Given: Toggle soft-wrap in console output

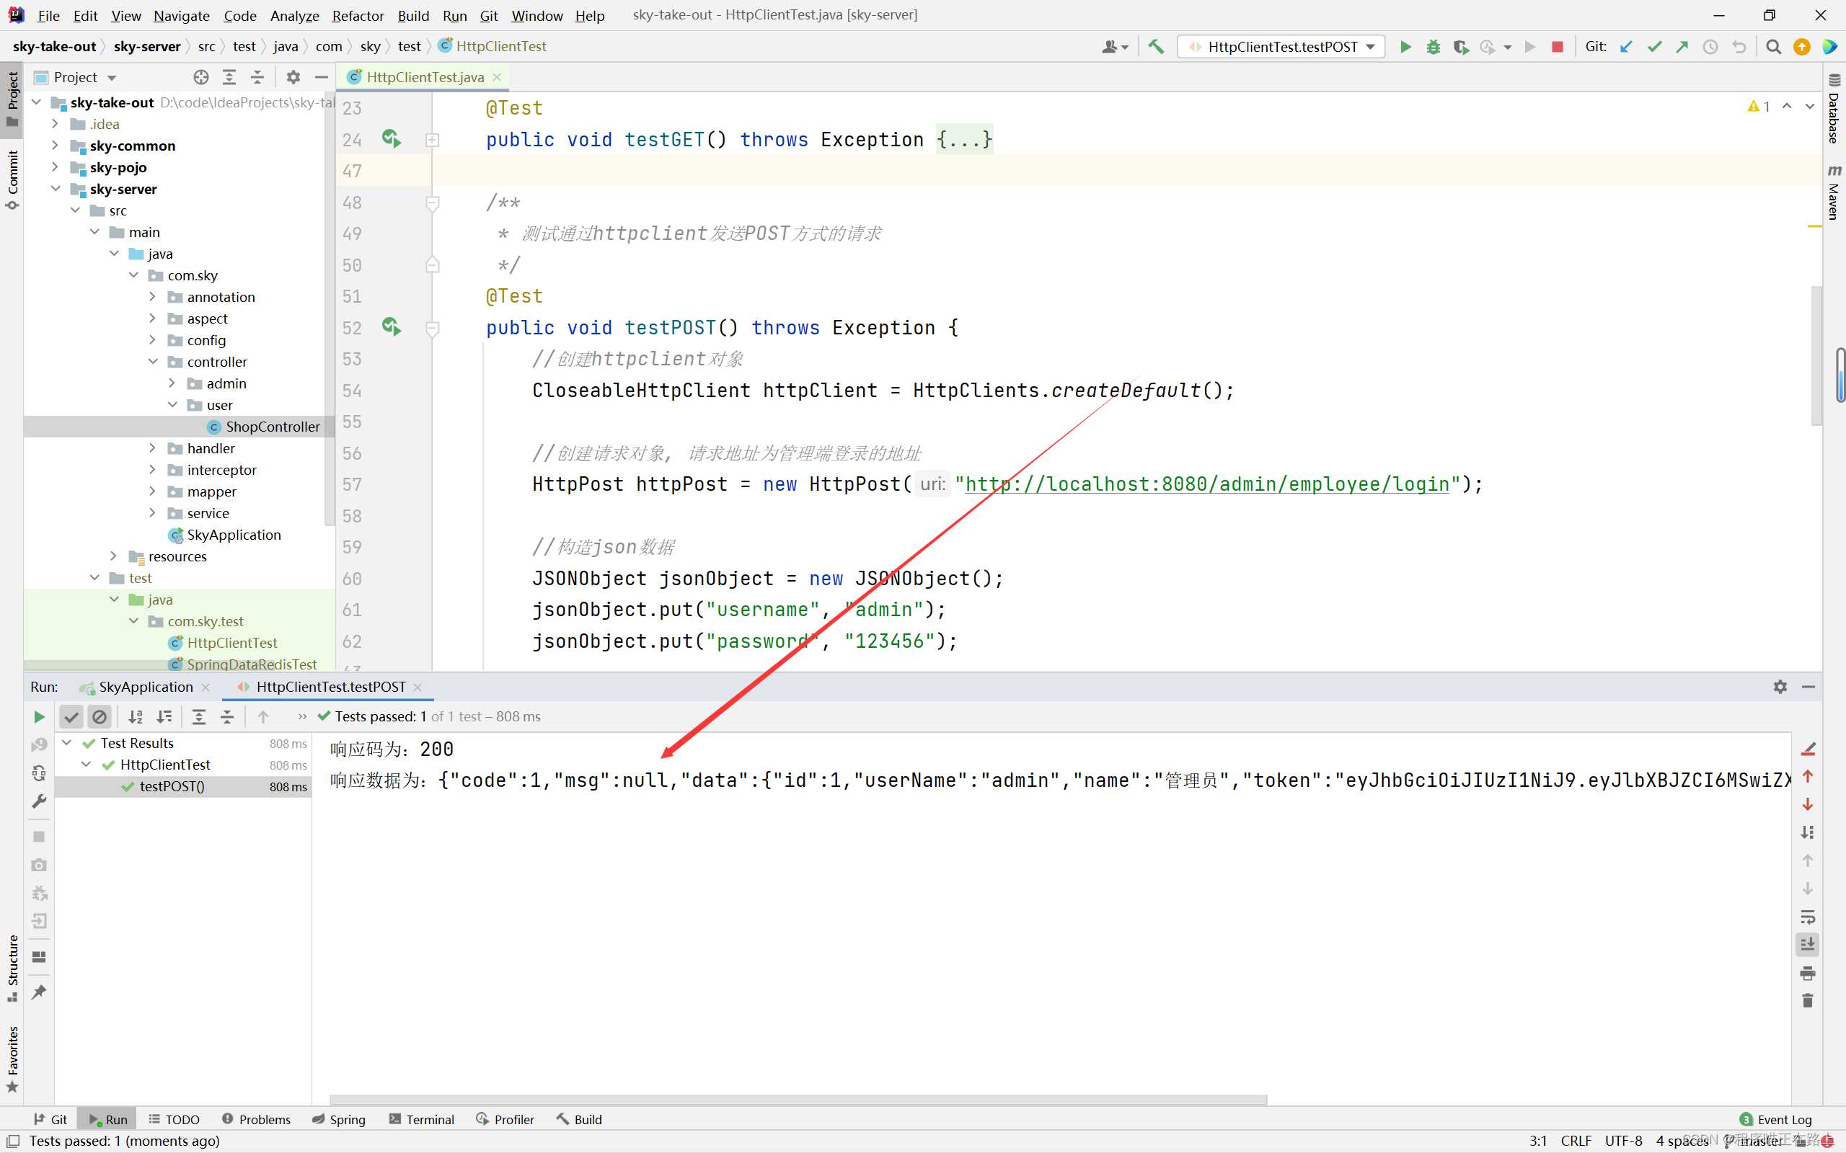Looking at the screenshot, I should (1807, 917).
